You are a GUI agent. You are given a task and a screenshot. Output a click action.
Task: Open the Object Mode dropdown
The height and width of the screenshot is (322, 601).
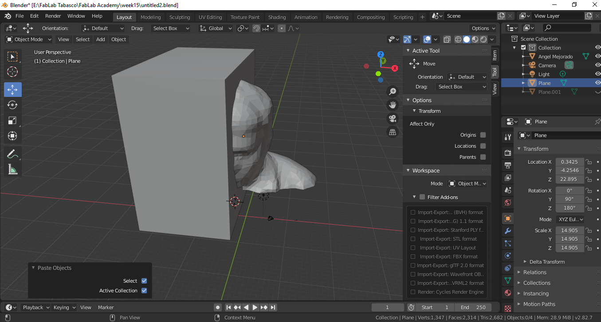29,39
